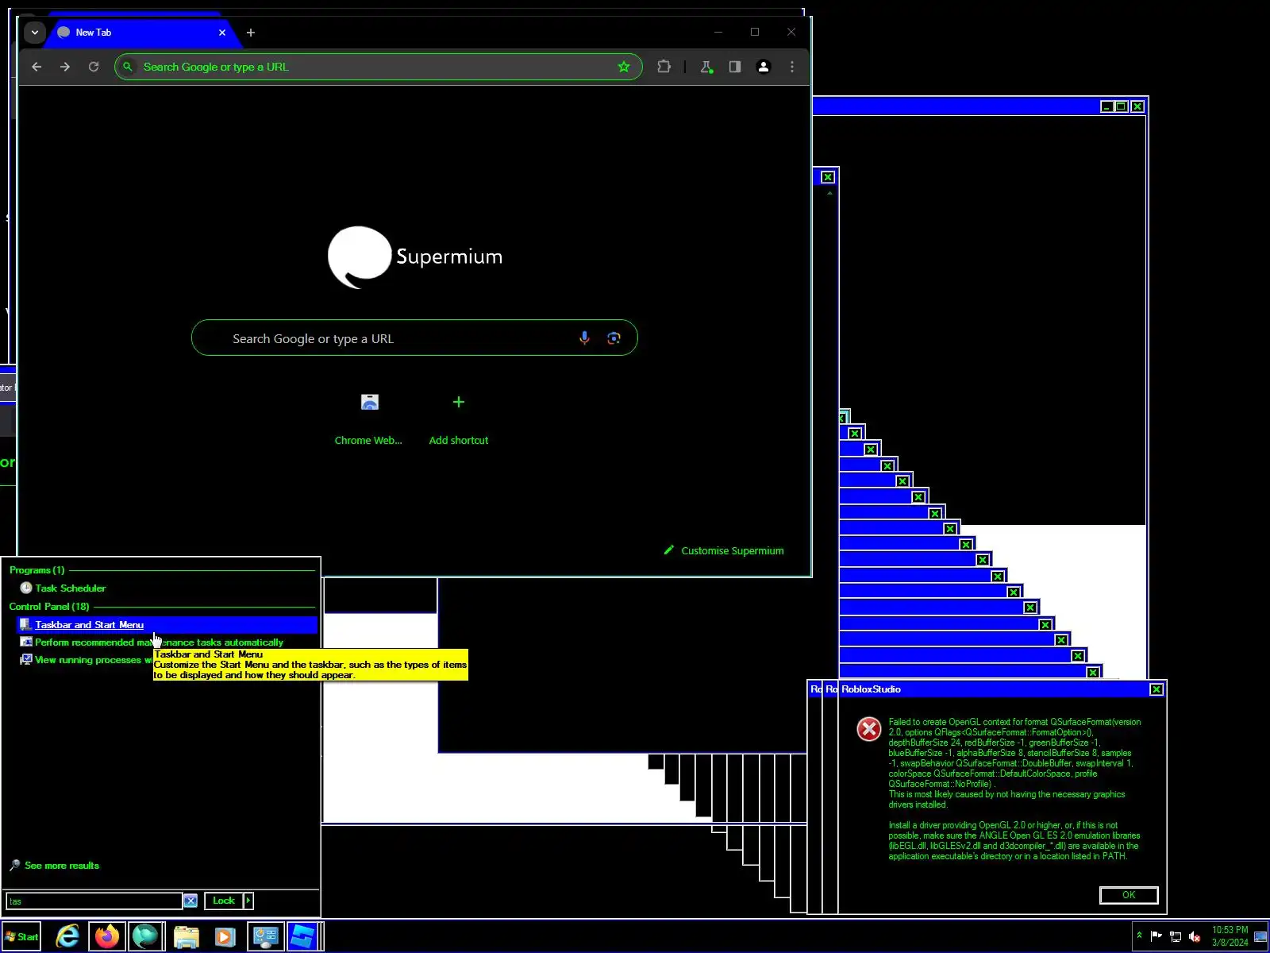Show hidden tray icons
The width and height of the screenshot is (1270, 953).
coord(1139,936)
